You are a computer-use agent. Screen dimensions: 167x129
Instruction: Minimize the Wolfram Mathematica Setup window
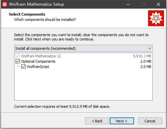[x=128, y=4]
